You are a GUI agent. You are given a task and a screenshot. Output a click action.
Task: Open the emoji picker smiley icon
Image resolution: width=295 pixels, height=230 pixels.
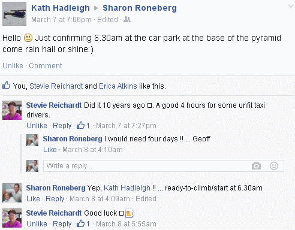point(274,166)
